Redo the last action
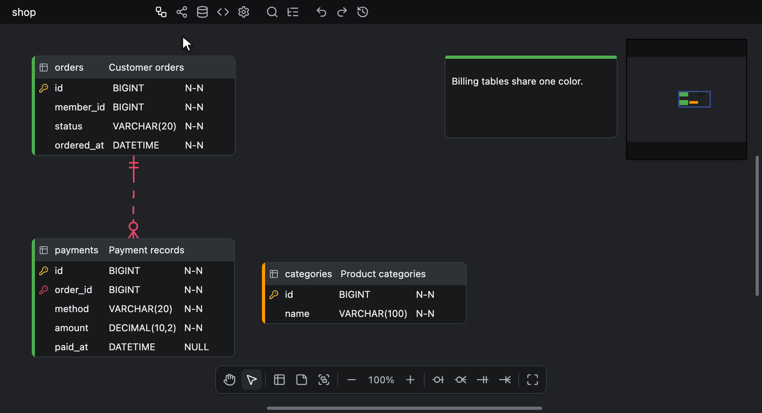Screen dimensions: 762x413 click(x=342, y=12)
